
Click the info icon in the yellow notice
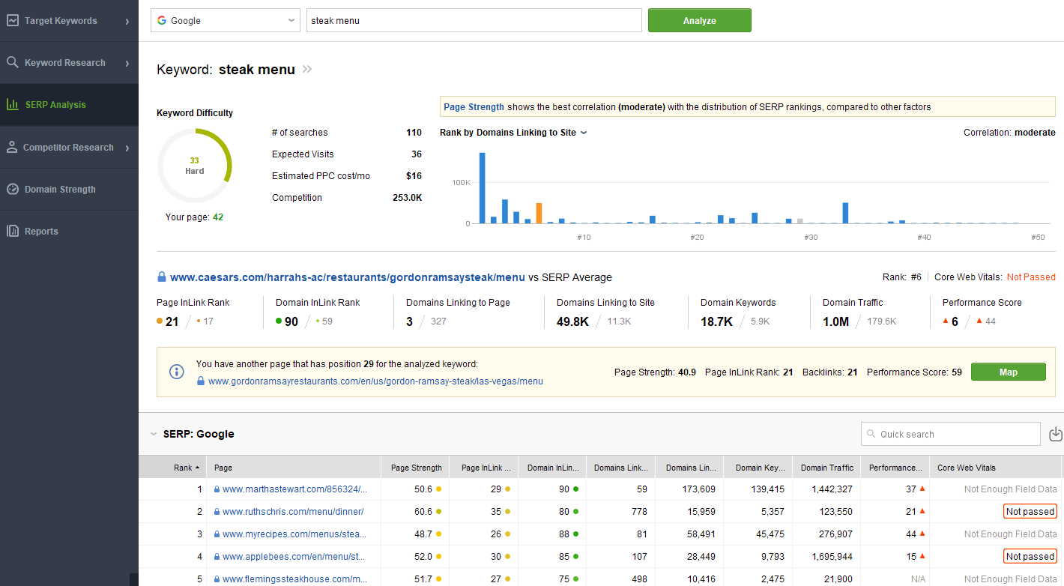click(x=177, y=372)
